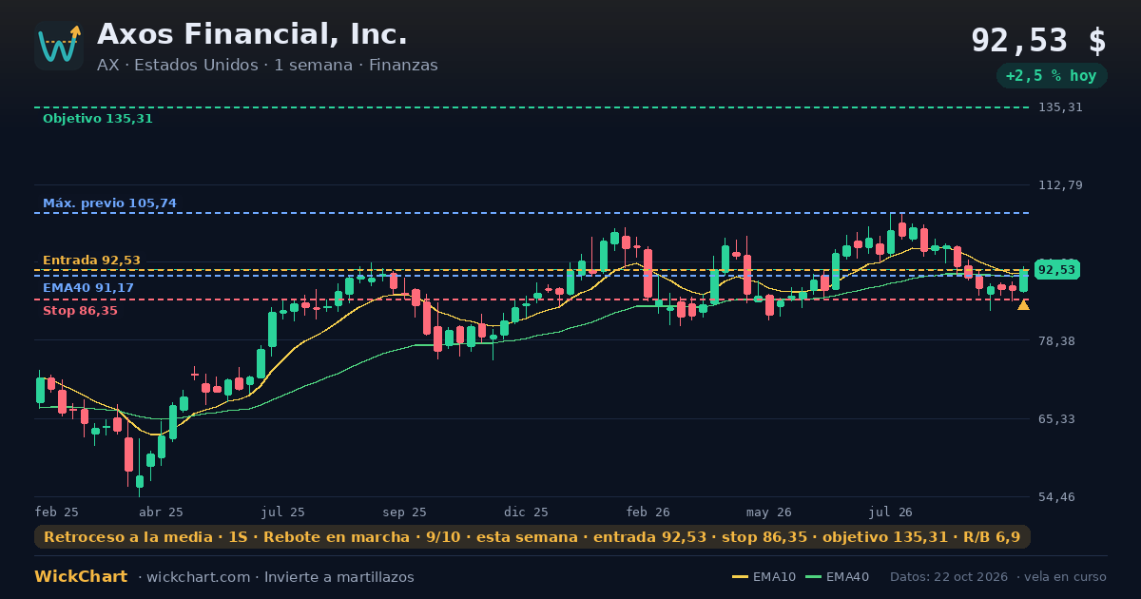The height and width of the screenshot is (599, 1141).
Task: Click the 112,79 axis value
Action: [x=1060, y=184]
